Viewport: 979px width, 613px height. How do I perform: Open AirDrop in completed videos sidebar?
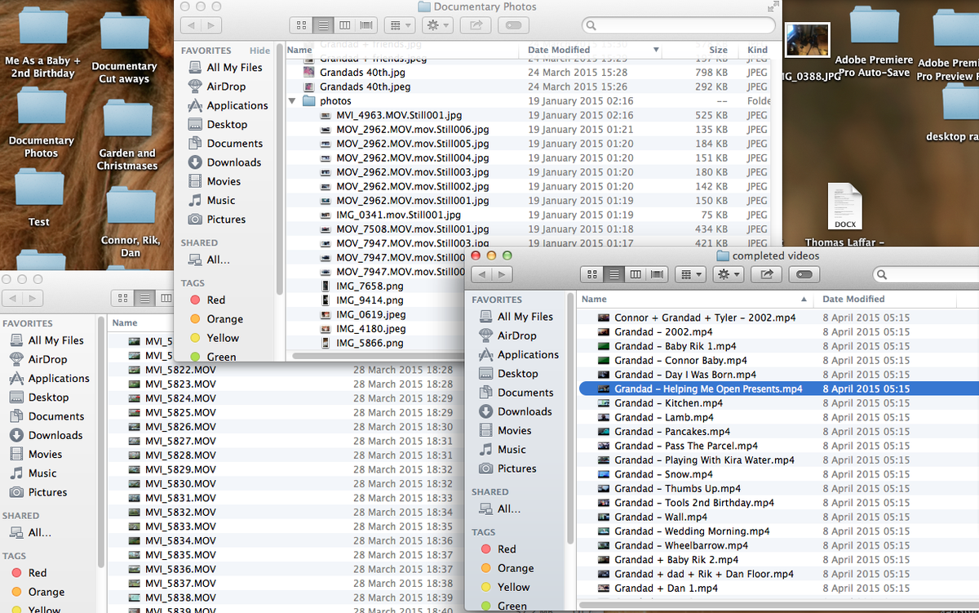tap(517, 335)
